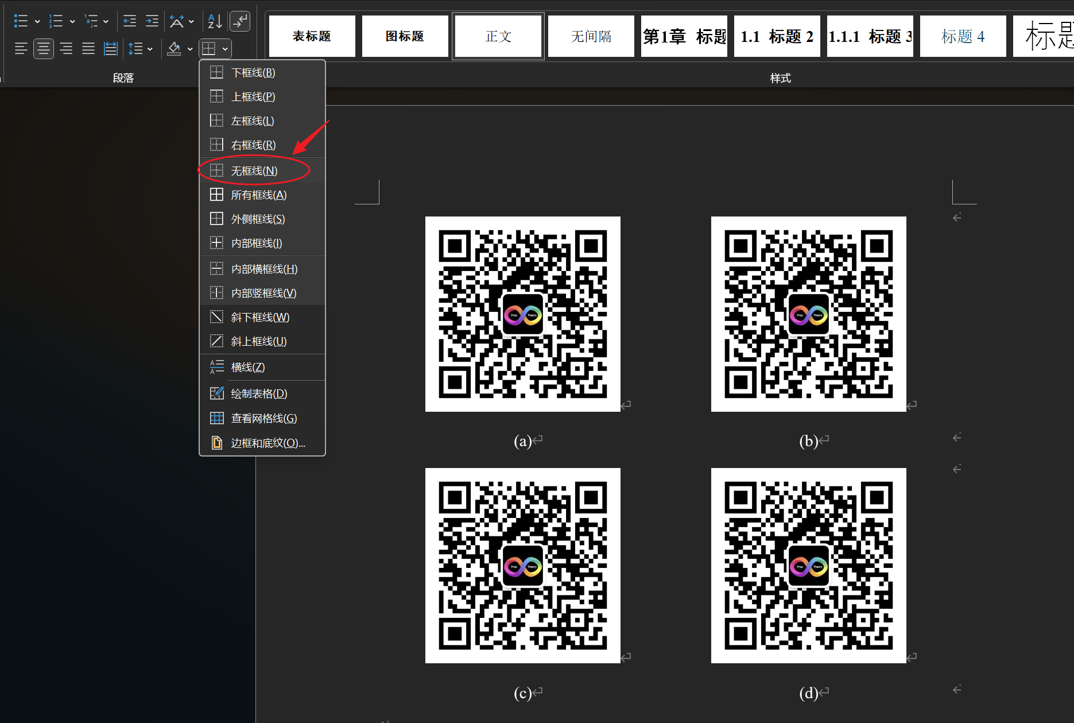Select the QR code image above (b)
This screenshot has width=1074, height=723.
point(809,314)
